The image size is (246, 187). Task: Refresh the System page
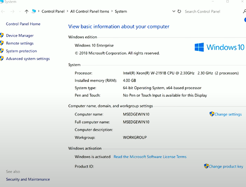click(179, 11)
